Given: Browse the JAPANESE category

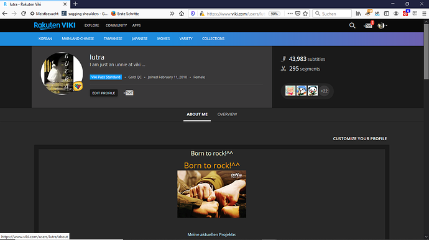Looking at the screenshot, I should [139, 38].
